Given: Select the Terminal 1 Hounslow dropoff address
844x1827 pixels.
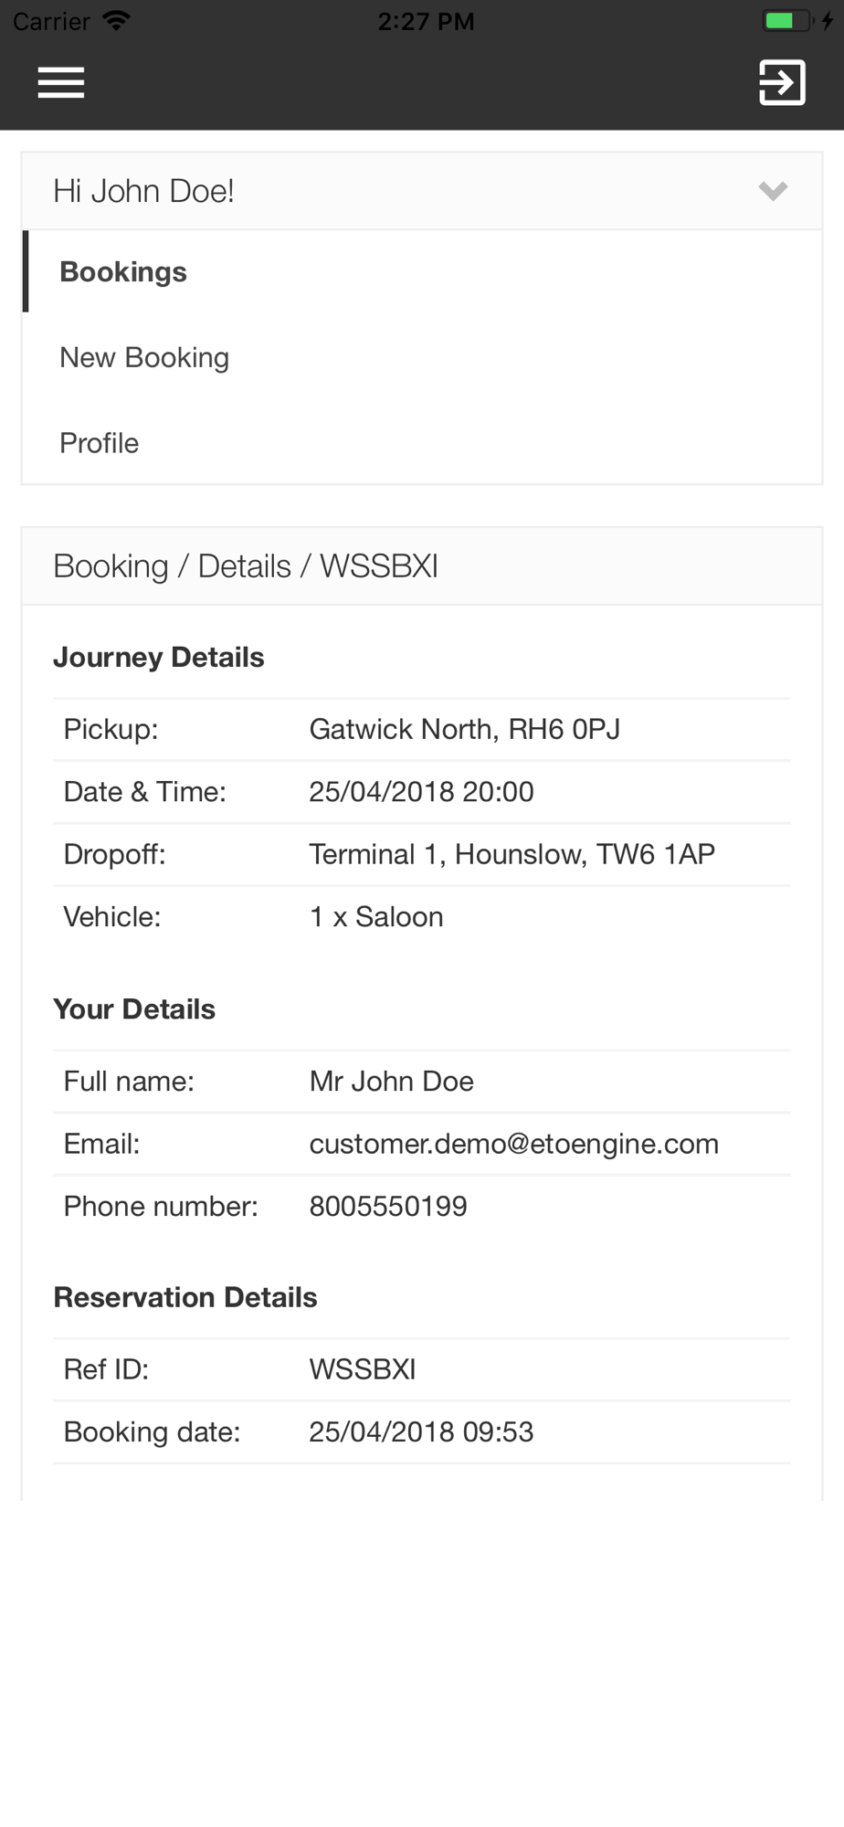Looking at the screenshot, I should point(512,854).
